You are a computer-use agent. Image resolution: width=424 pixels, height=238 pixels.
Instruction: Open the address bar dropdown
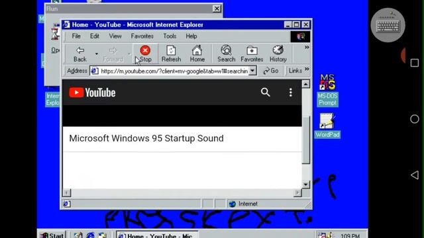pyautogui.click(x=252, y=71)
